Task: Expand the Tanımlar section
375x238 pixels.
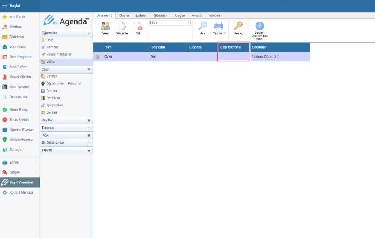Action: [89, 128]
